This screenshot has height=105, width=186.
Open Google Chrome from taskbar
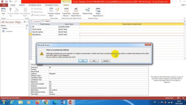coord(46,102)
